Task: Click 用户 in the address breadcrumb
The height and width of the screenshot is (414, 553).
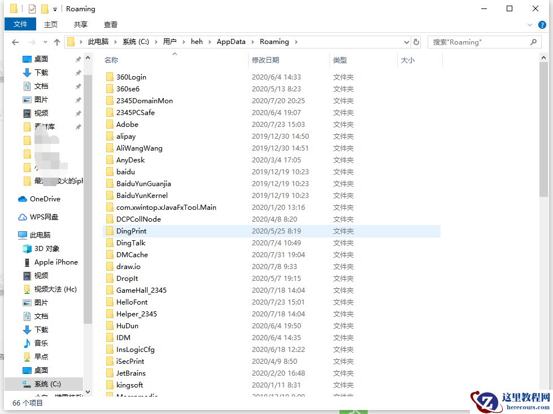Action: [169, 42]
